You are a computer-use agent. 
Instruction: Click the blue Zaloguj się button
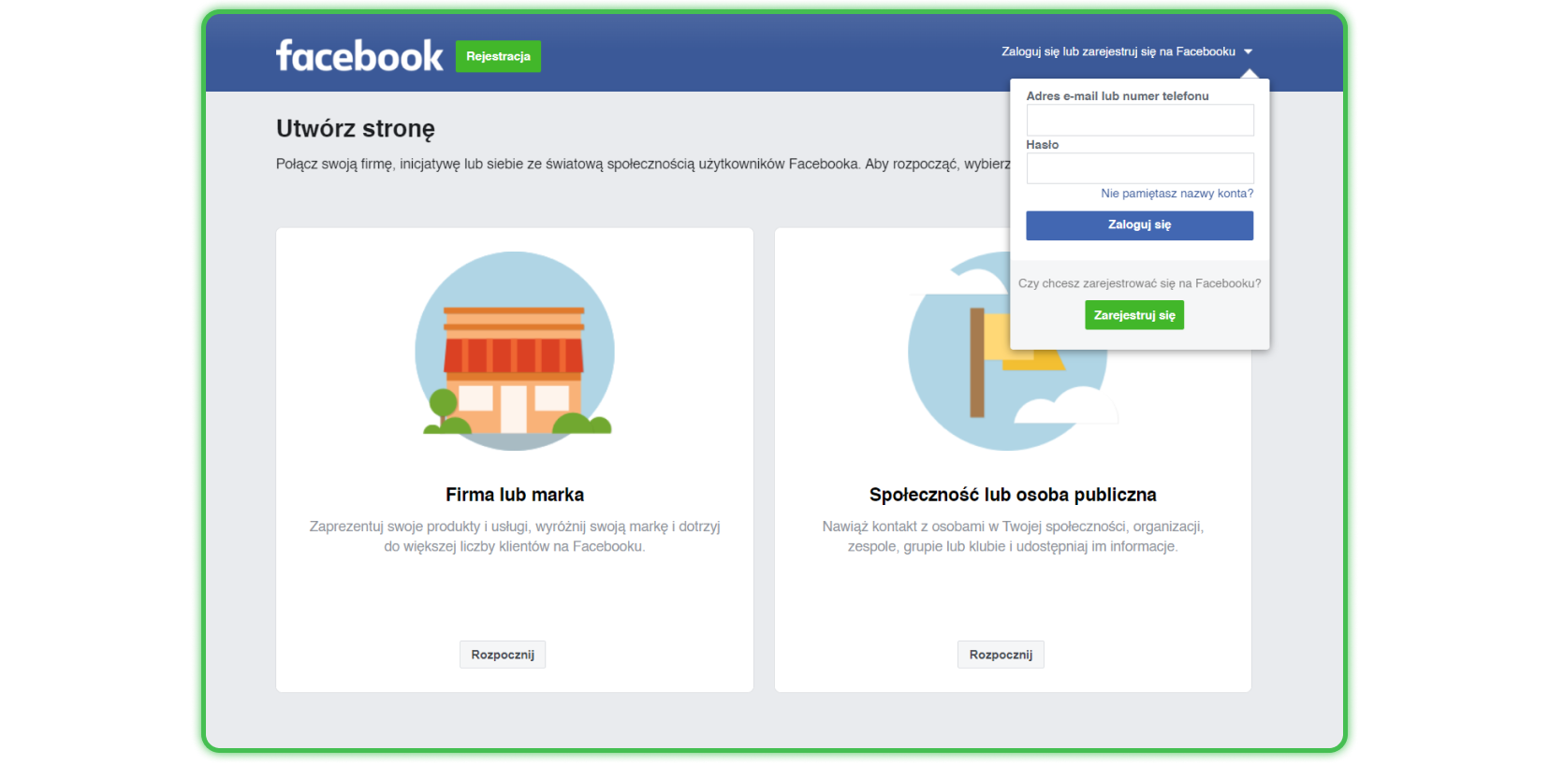1140,225
